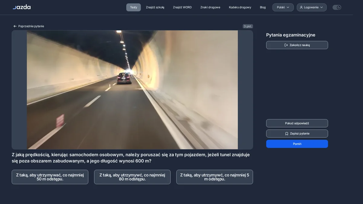Toggle dark mode switch
Screen dimensions: 363x204
(x=337, y=7)
